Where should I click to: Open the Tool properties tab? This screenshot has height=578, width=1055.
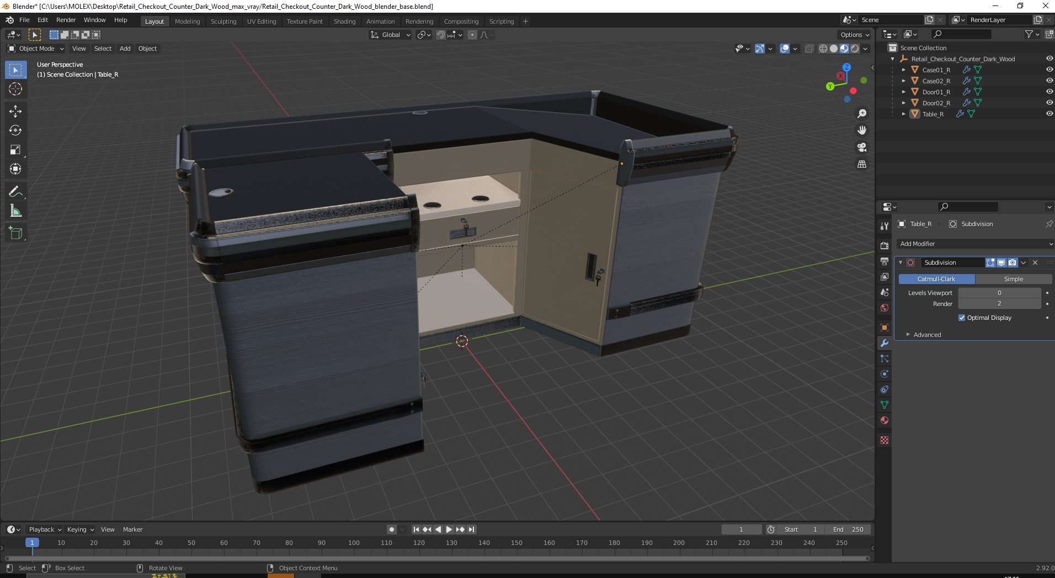coord(885,226)
